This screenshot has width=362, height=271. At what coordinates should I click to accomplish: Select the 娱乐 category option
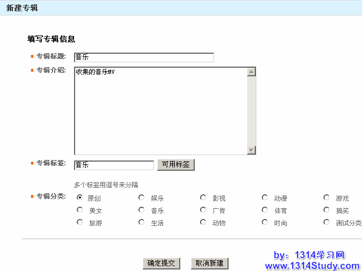[142, 197]
